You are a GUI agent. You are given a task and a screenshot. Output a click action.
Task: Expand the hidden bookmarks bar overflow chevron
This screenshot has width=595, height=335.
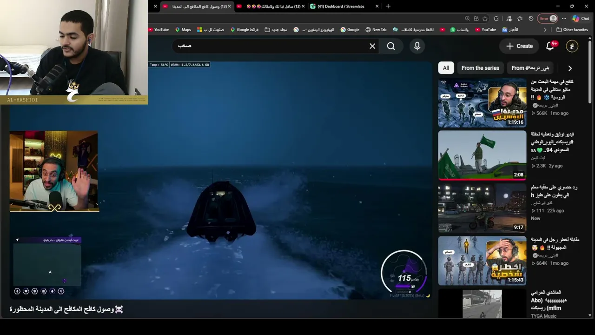[x=545, y=30]
